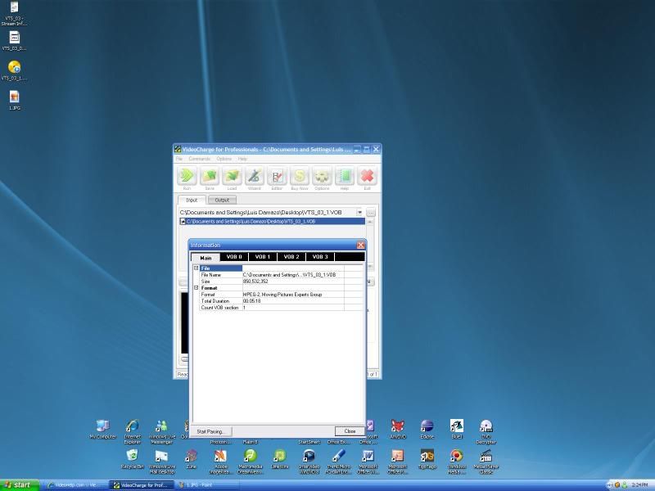This screenshot has height=491, width=655.
Task: Click the browse ellipsis button beside path
Action: tap(371, 213)
